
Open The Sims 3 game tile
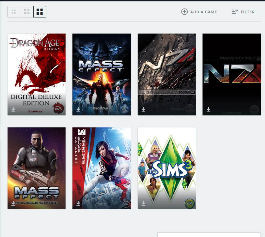(166, 168)
